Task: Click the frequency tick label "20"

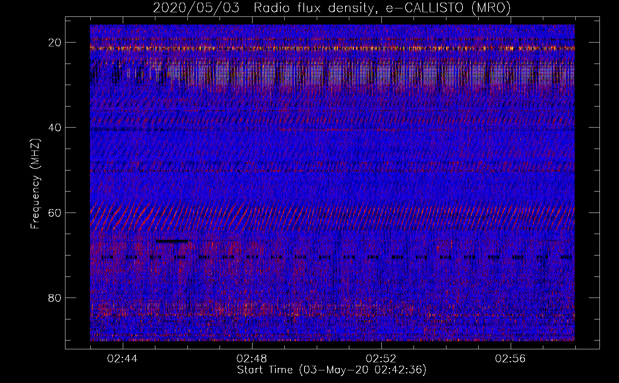Action: click(55, 43)
